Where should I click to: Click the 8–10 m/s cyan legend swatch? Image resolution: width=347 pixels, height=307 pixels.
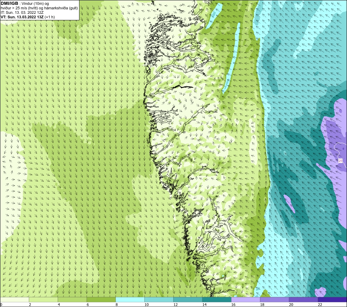click(x=130, y=299)
